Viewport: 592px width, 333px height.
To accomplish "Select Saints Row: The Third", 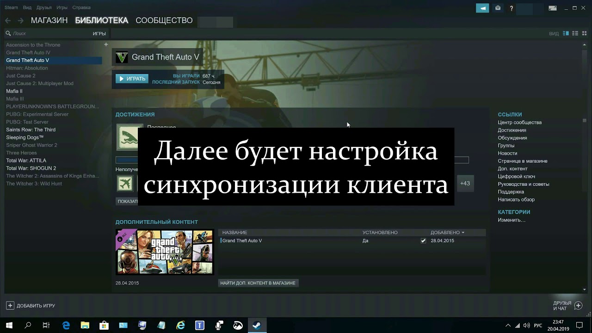I will click(x=31, y=129).
